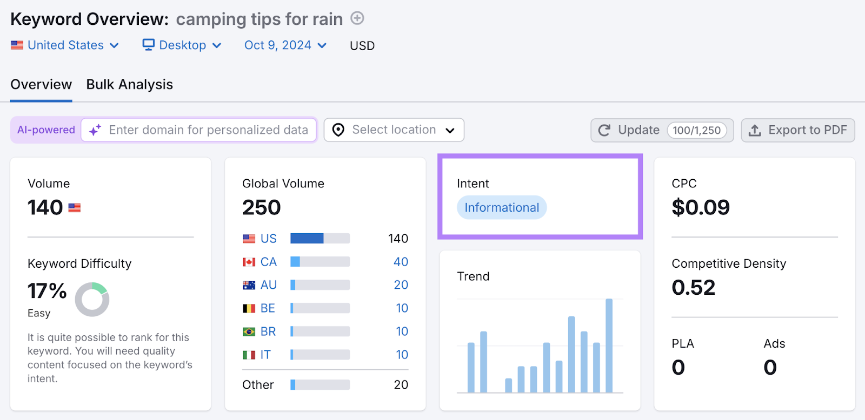
Task: Click the location pin icon
Action: coord(338,130)
